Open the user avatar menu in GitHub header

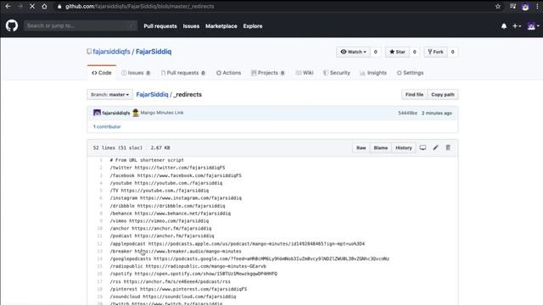[533, 26]
